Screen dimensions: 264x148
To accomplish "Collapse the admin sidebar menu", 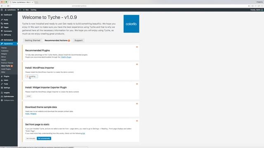I will [x=7, y=100].
